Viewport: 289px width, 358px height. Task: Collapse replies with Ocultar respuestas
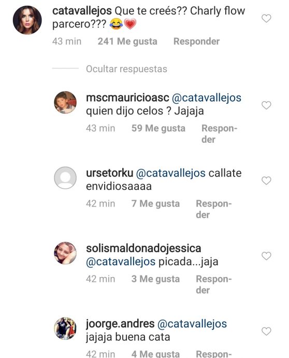126,69
